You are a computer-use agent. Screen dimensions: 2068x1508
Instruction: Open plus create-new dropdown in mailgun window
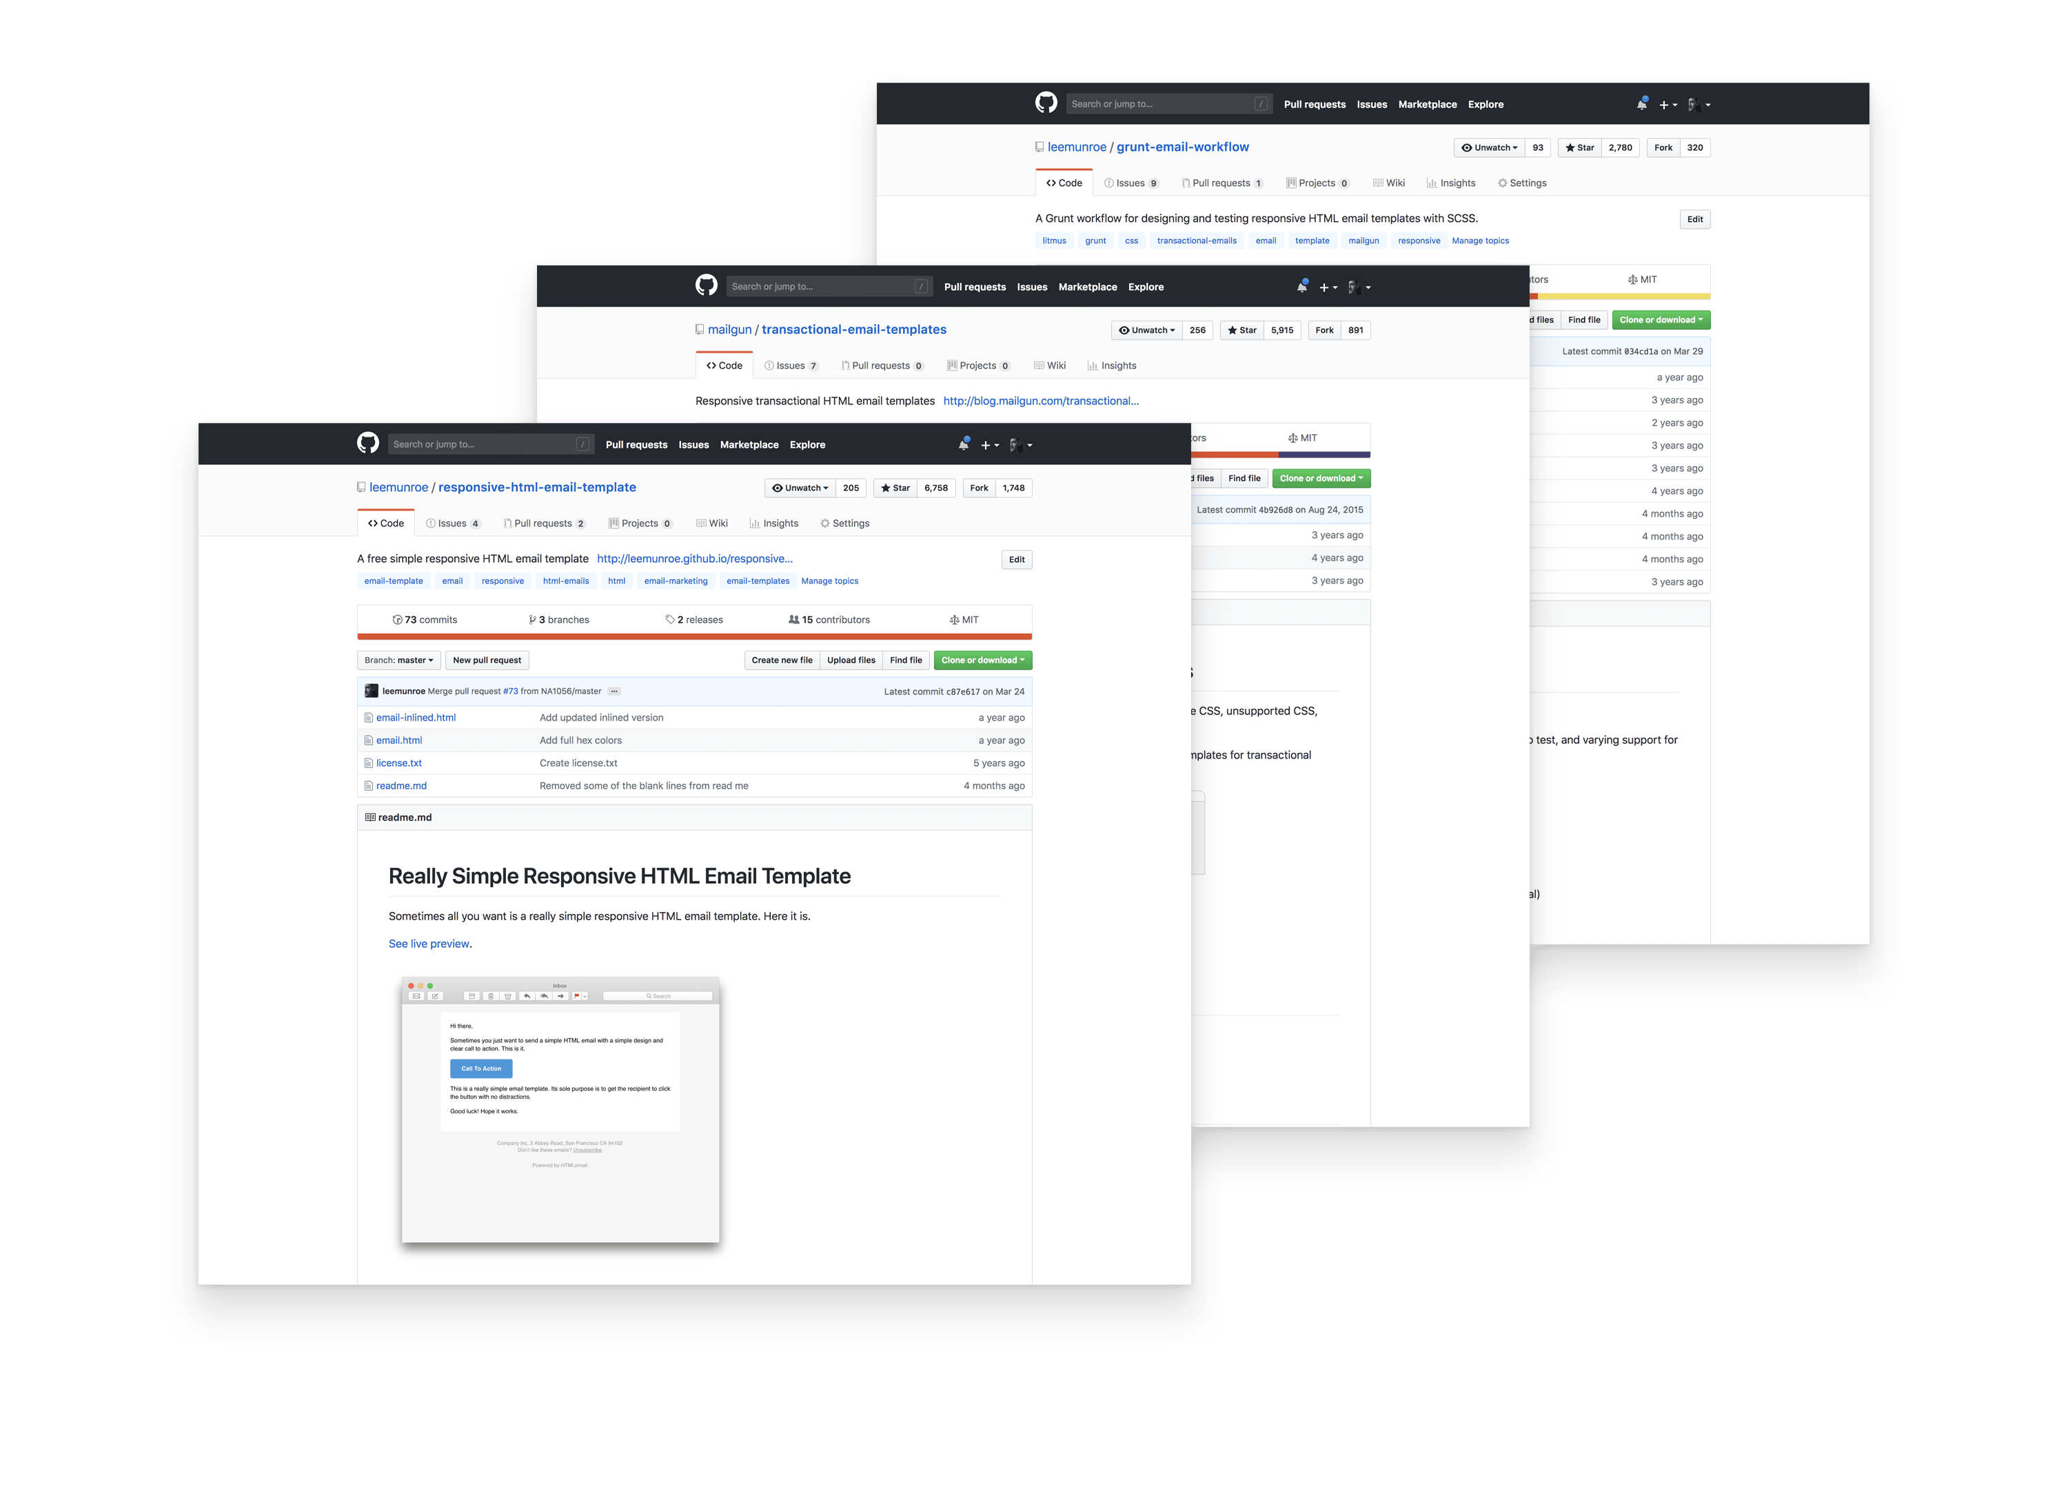(x=1328, y=287)
